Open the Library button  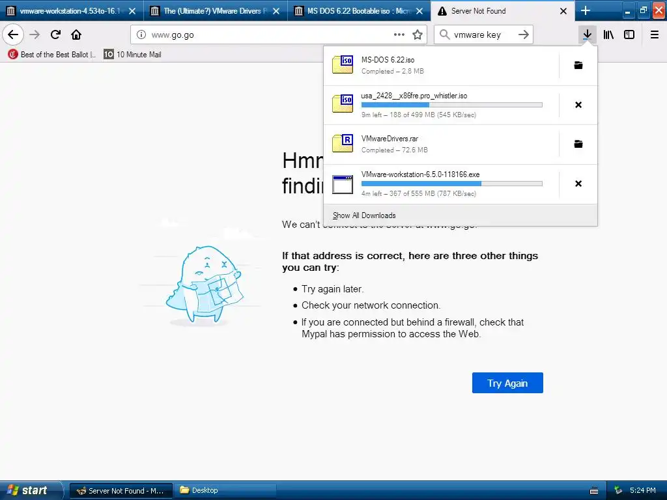tap(608, 35)
